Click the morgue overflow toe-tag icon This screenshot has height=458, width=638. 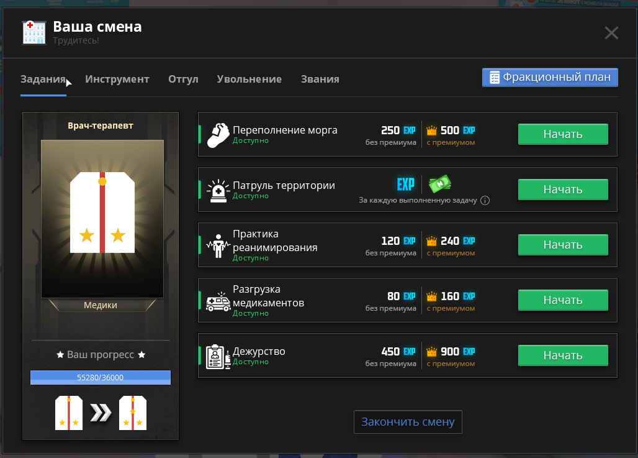pos(218,135)
